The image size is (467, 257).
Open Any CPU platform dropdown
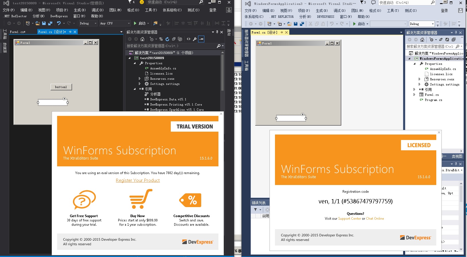point(115,23)
